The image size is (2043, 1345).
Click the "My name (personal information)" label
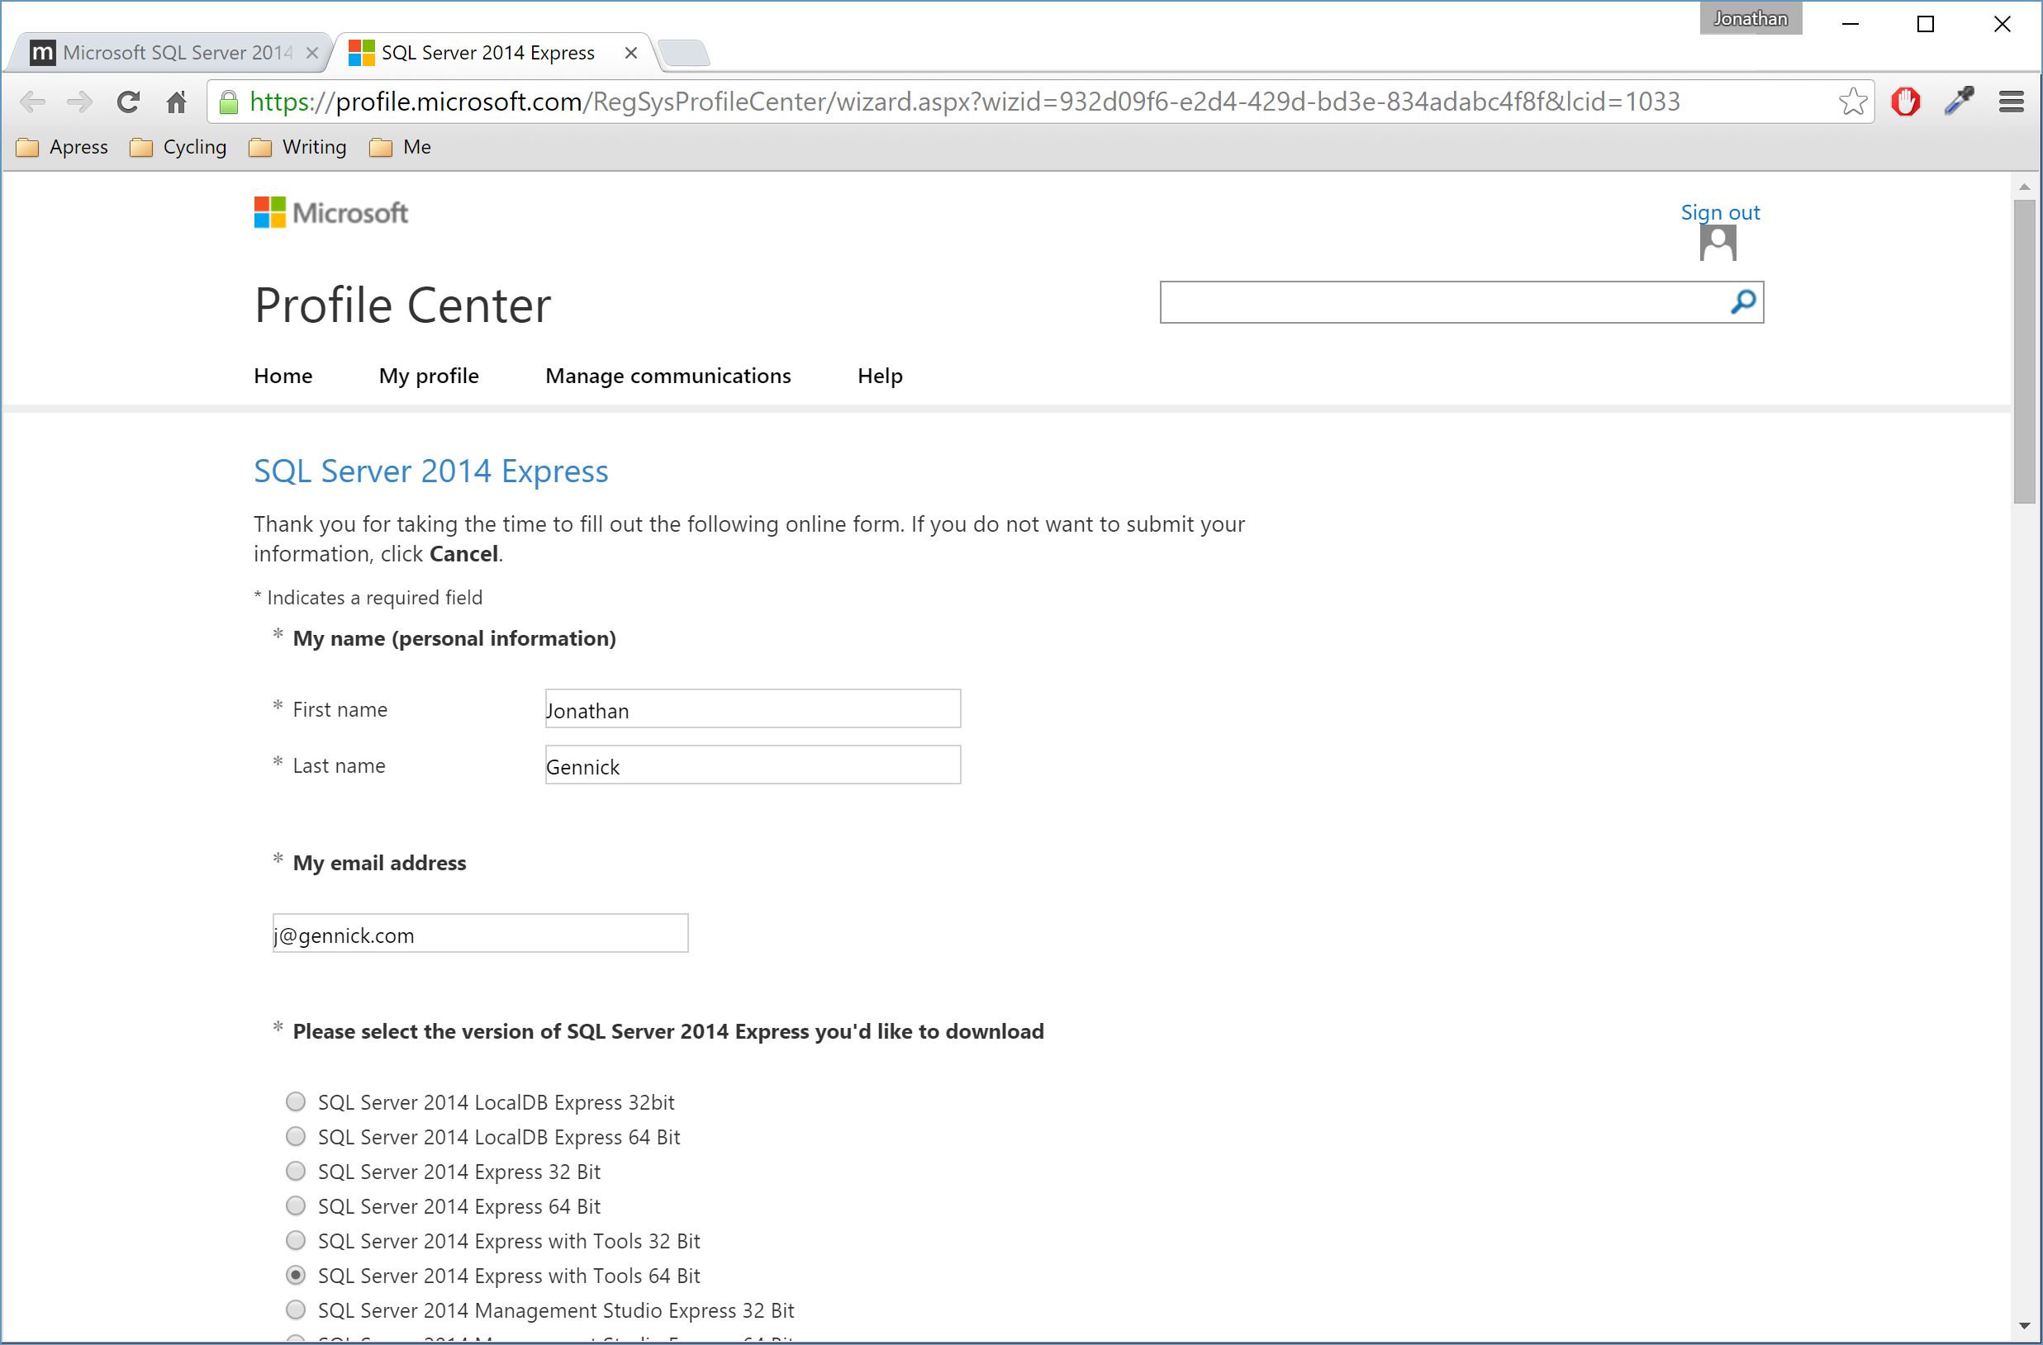click(x=454, y=639)
